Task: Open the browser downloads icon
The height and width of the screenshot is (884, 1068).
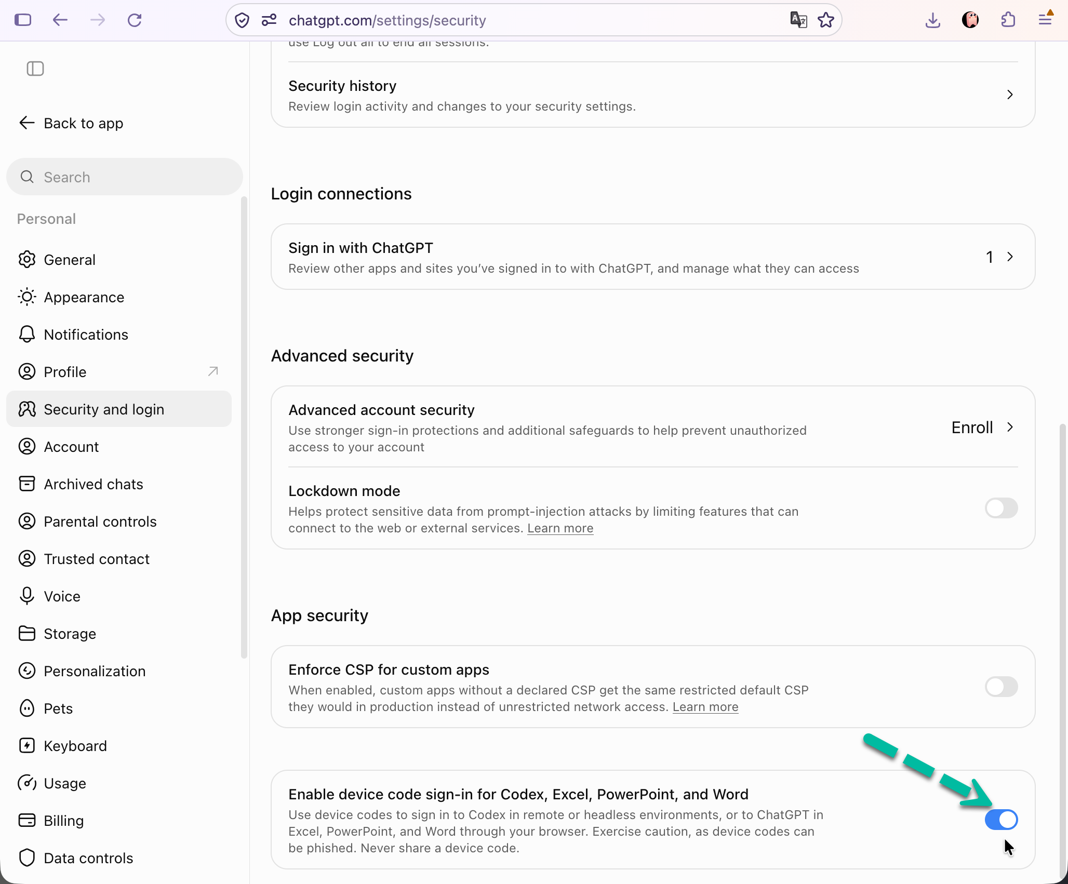Action: [x=933, y=20]
